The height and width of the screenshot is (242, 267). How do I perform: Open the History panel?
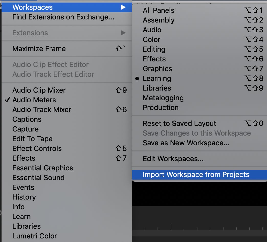(x=24, y=197)
